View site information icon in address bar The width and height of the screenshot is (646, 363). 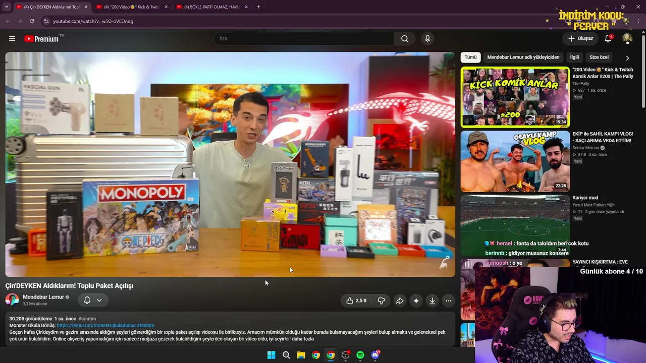pos(46,21)
